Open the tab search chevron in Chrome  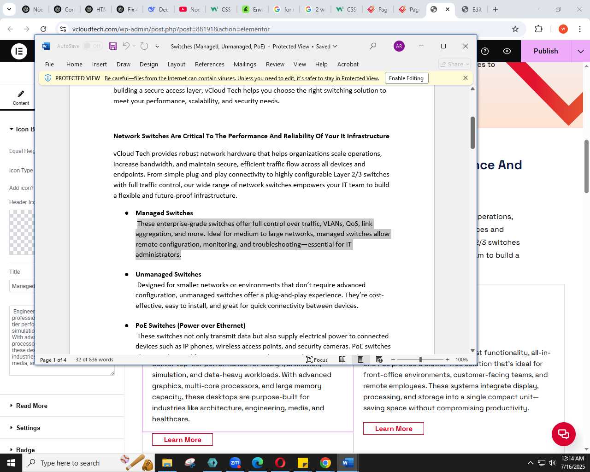[9, 9]
